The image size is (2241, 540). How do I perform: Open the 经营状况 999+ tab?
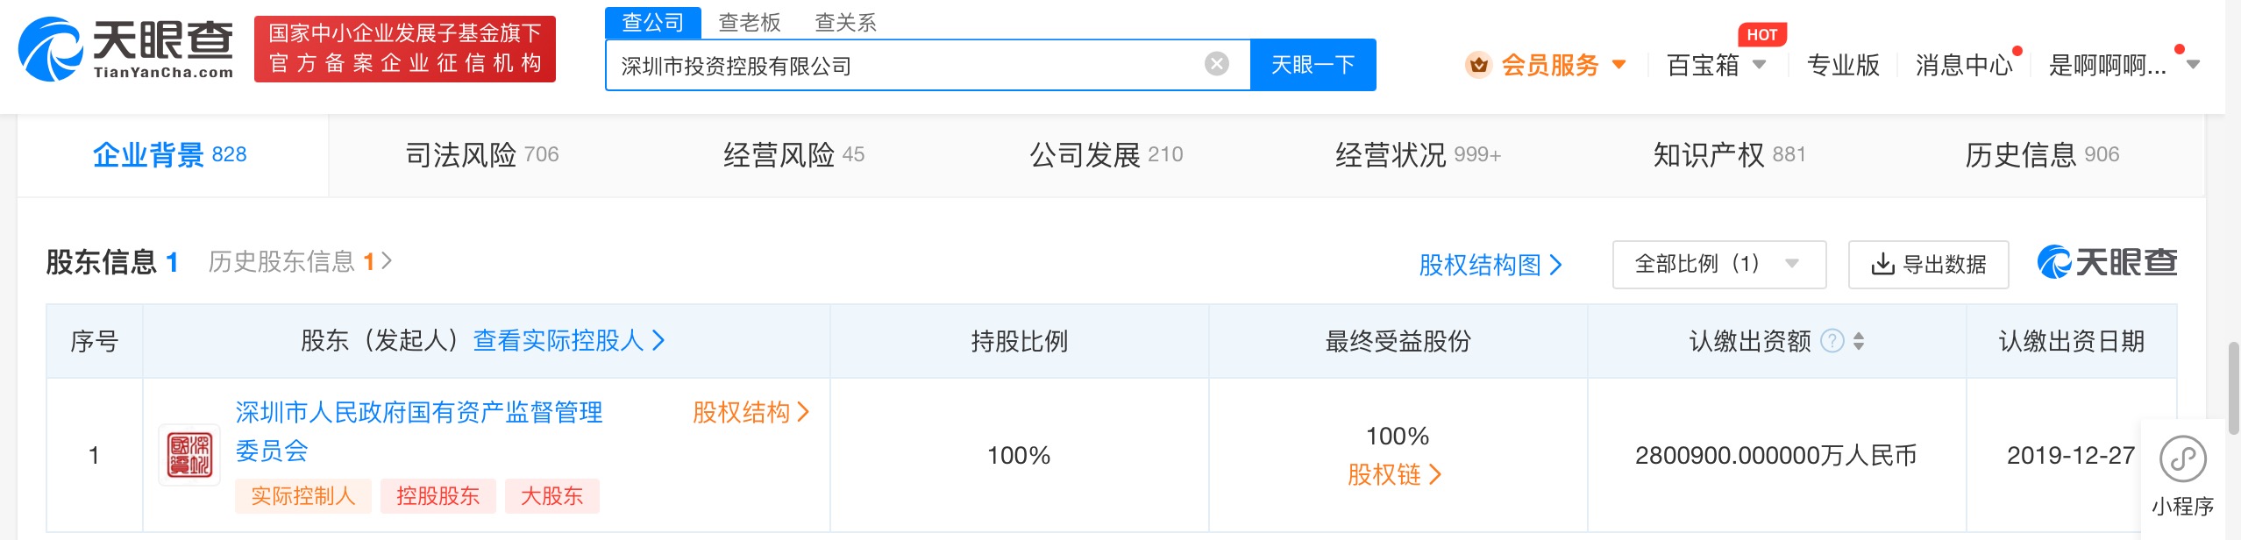(1418, 155)
